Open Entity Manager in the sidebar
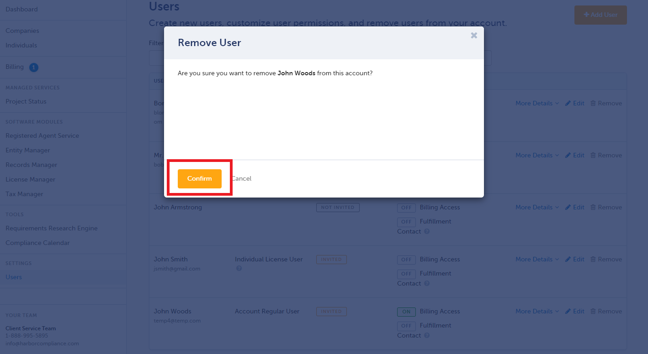The width and height of the screenshot is (648, 354). tap(28, 150)
